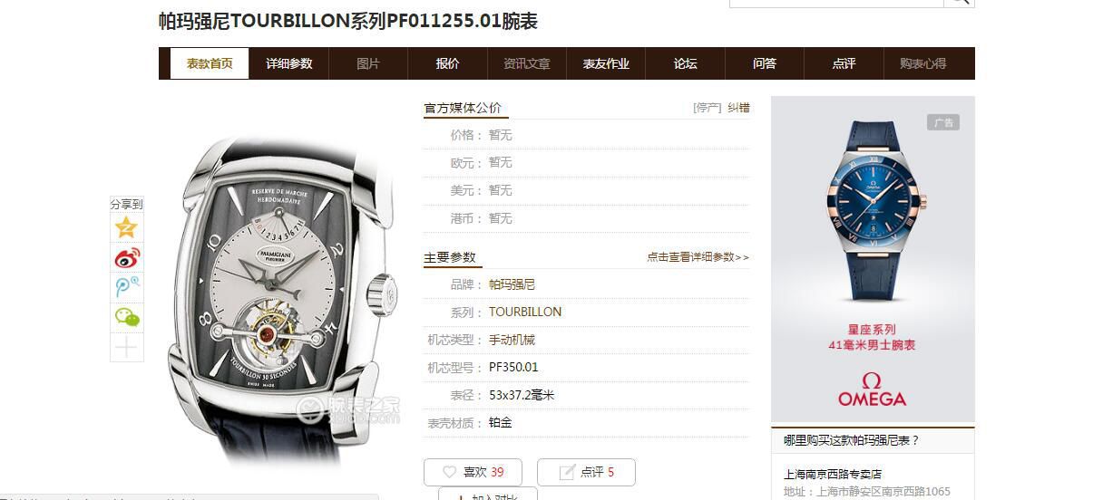The width and height of the screenshot is (1103, 500).
Task: Open more share options plus icon
Action: 126,347
